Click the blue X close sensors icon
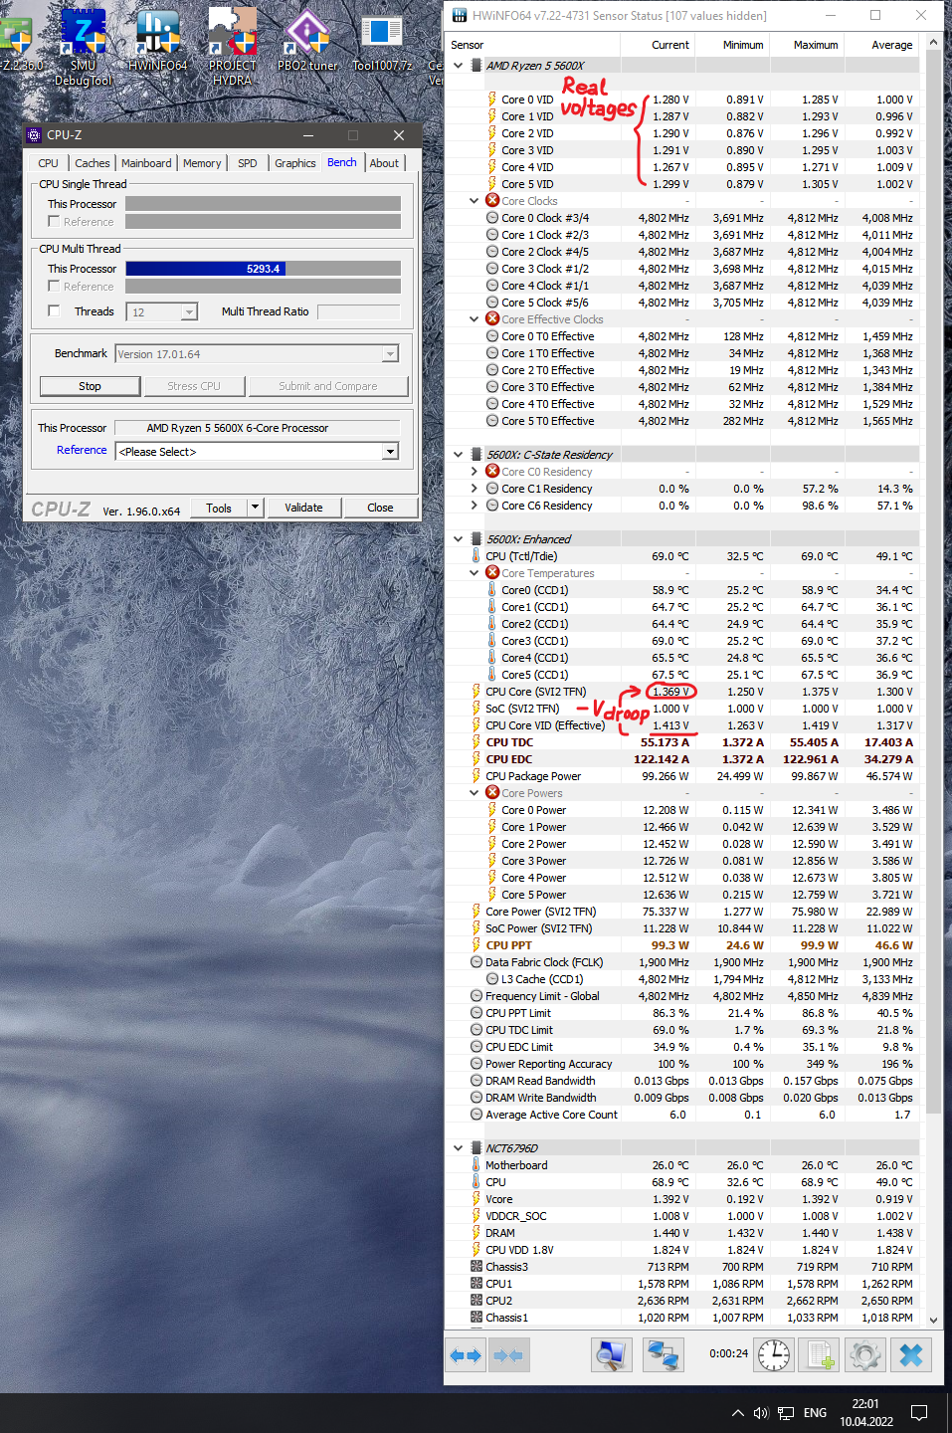The height and width of the screenshot is (1433, 952). pyautogui.click(x=911, y=1355)
